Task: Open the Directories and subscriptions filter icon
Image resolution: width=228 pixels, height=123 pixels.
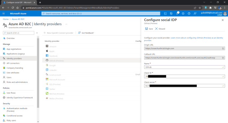Action: click(x=171, y=14)
